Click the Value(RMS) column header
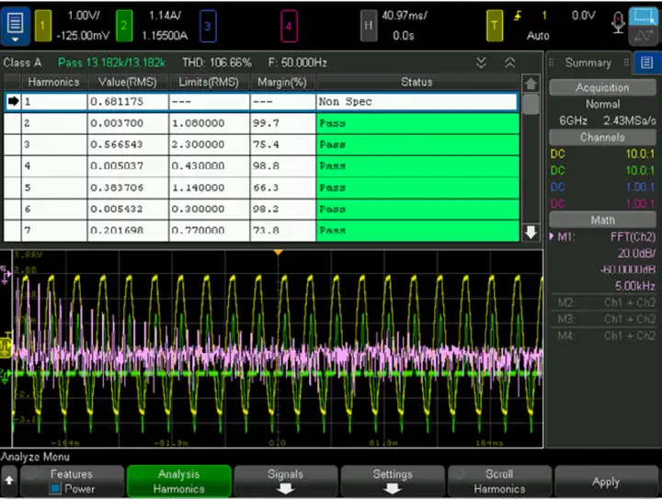 [128, 82]
